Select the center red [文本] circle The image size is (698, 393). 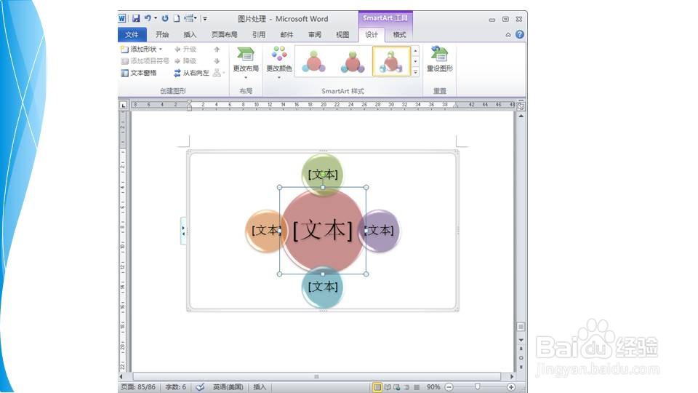coord(323,231)
